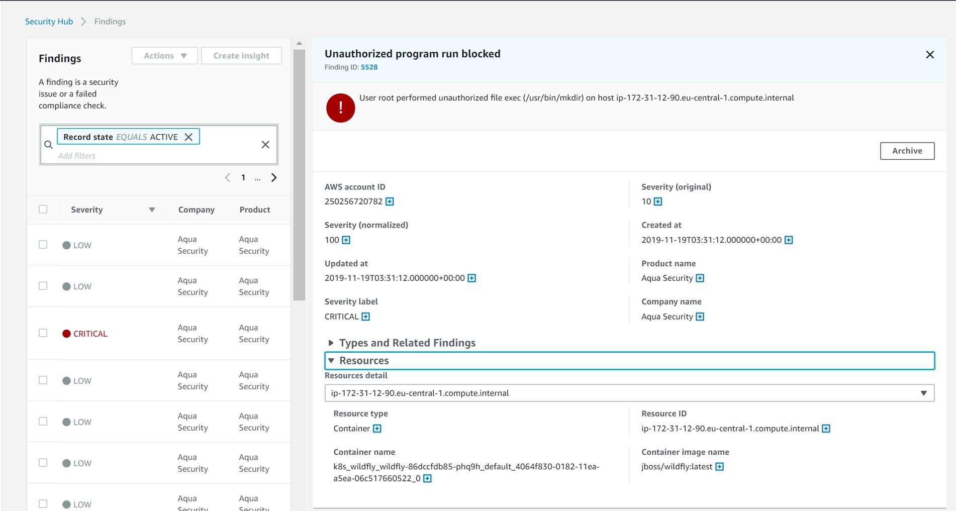Image resolution: width=956 pixels, height=511 pixels.
Task: Go to next page of findings
Action: (x=274, y=177)
